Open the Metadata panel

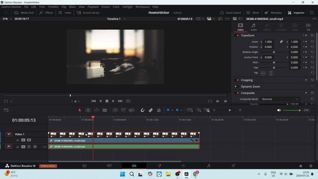pos(273,12)
